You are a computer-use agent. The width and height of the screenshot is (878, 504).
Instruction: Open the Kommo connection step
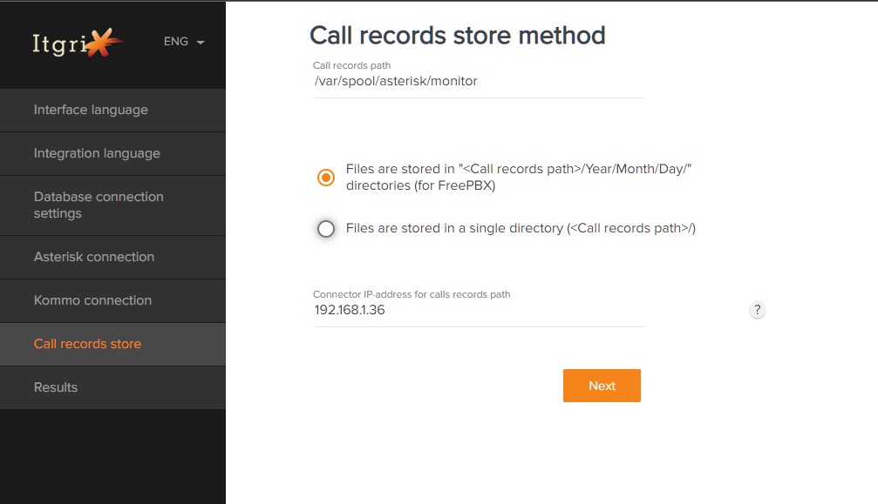(112, 300)
